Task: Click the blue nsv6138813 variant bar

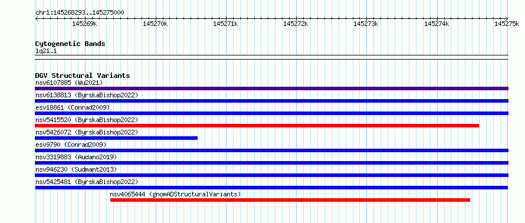Action: tap(271, 101)
